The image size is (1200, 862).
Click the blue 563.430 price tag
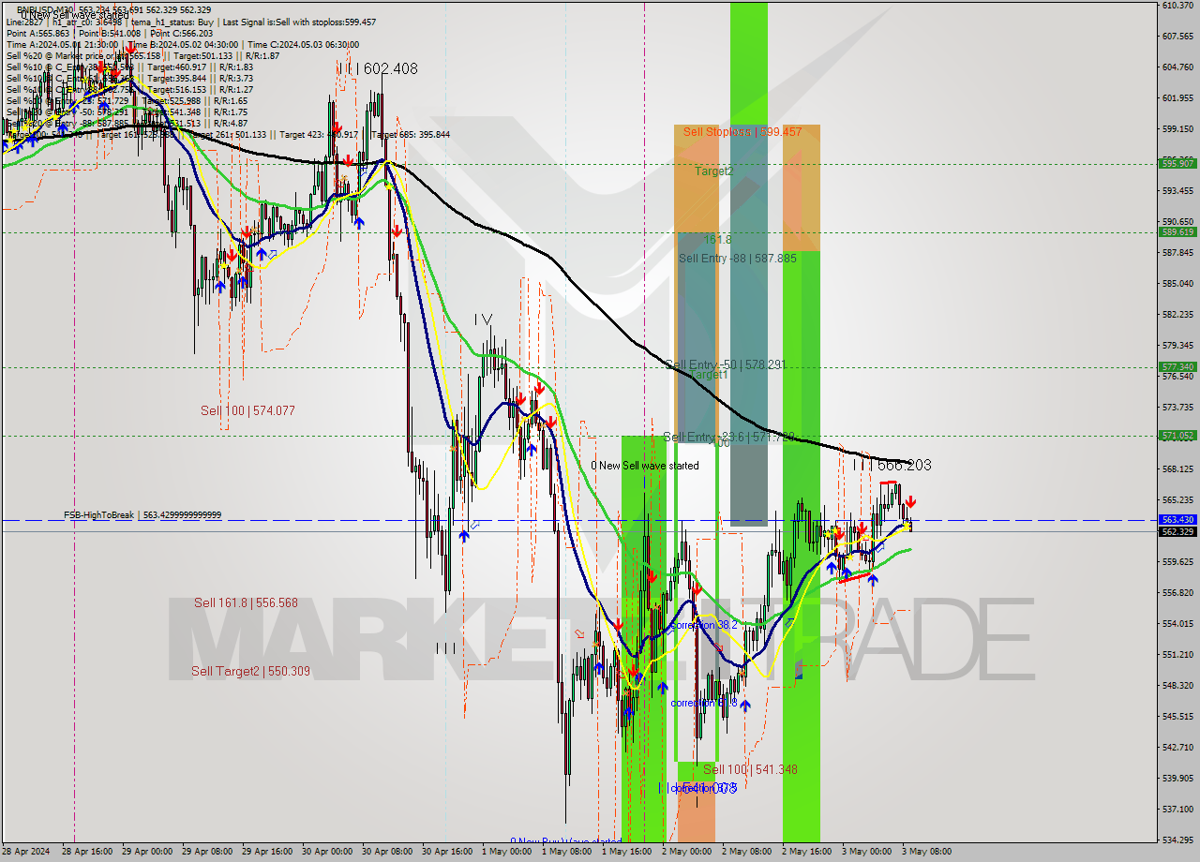pyautogui.click(x=1177, y=519)
